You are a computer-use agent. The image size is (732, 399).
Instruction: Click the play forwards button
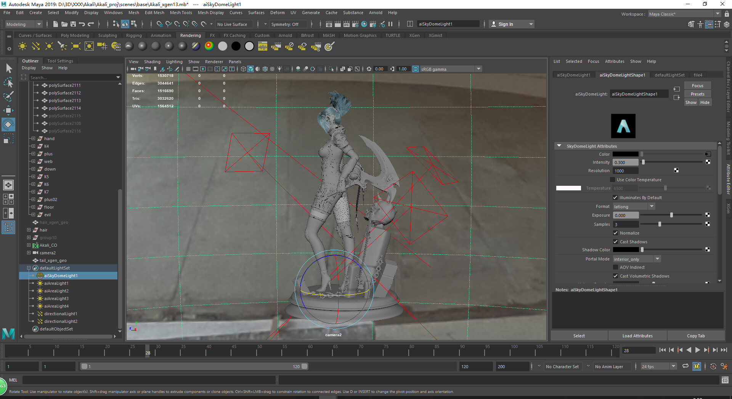[697, 350]
